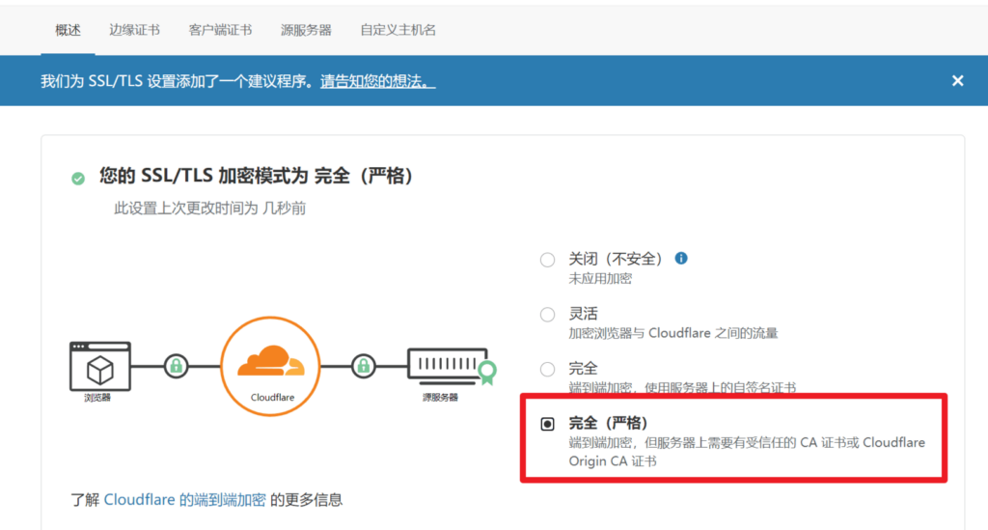Click the lock icon between browser and Cloudflare
The width and height of the screenshot is (988, 530).
pyautogui.click(x=176, y=366)
